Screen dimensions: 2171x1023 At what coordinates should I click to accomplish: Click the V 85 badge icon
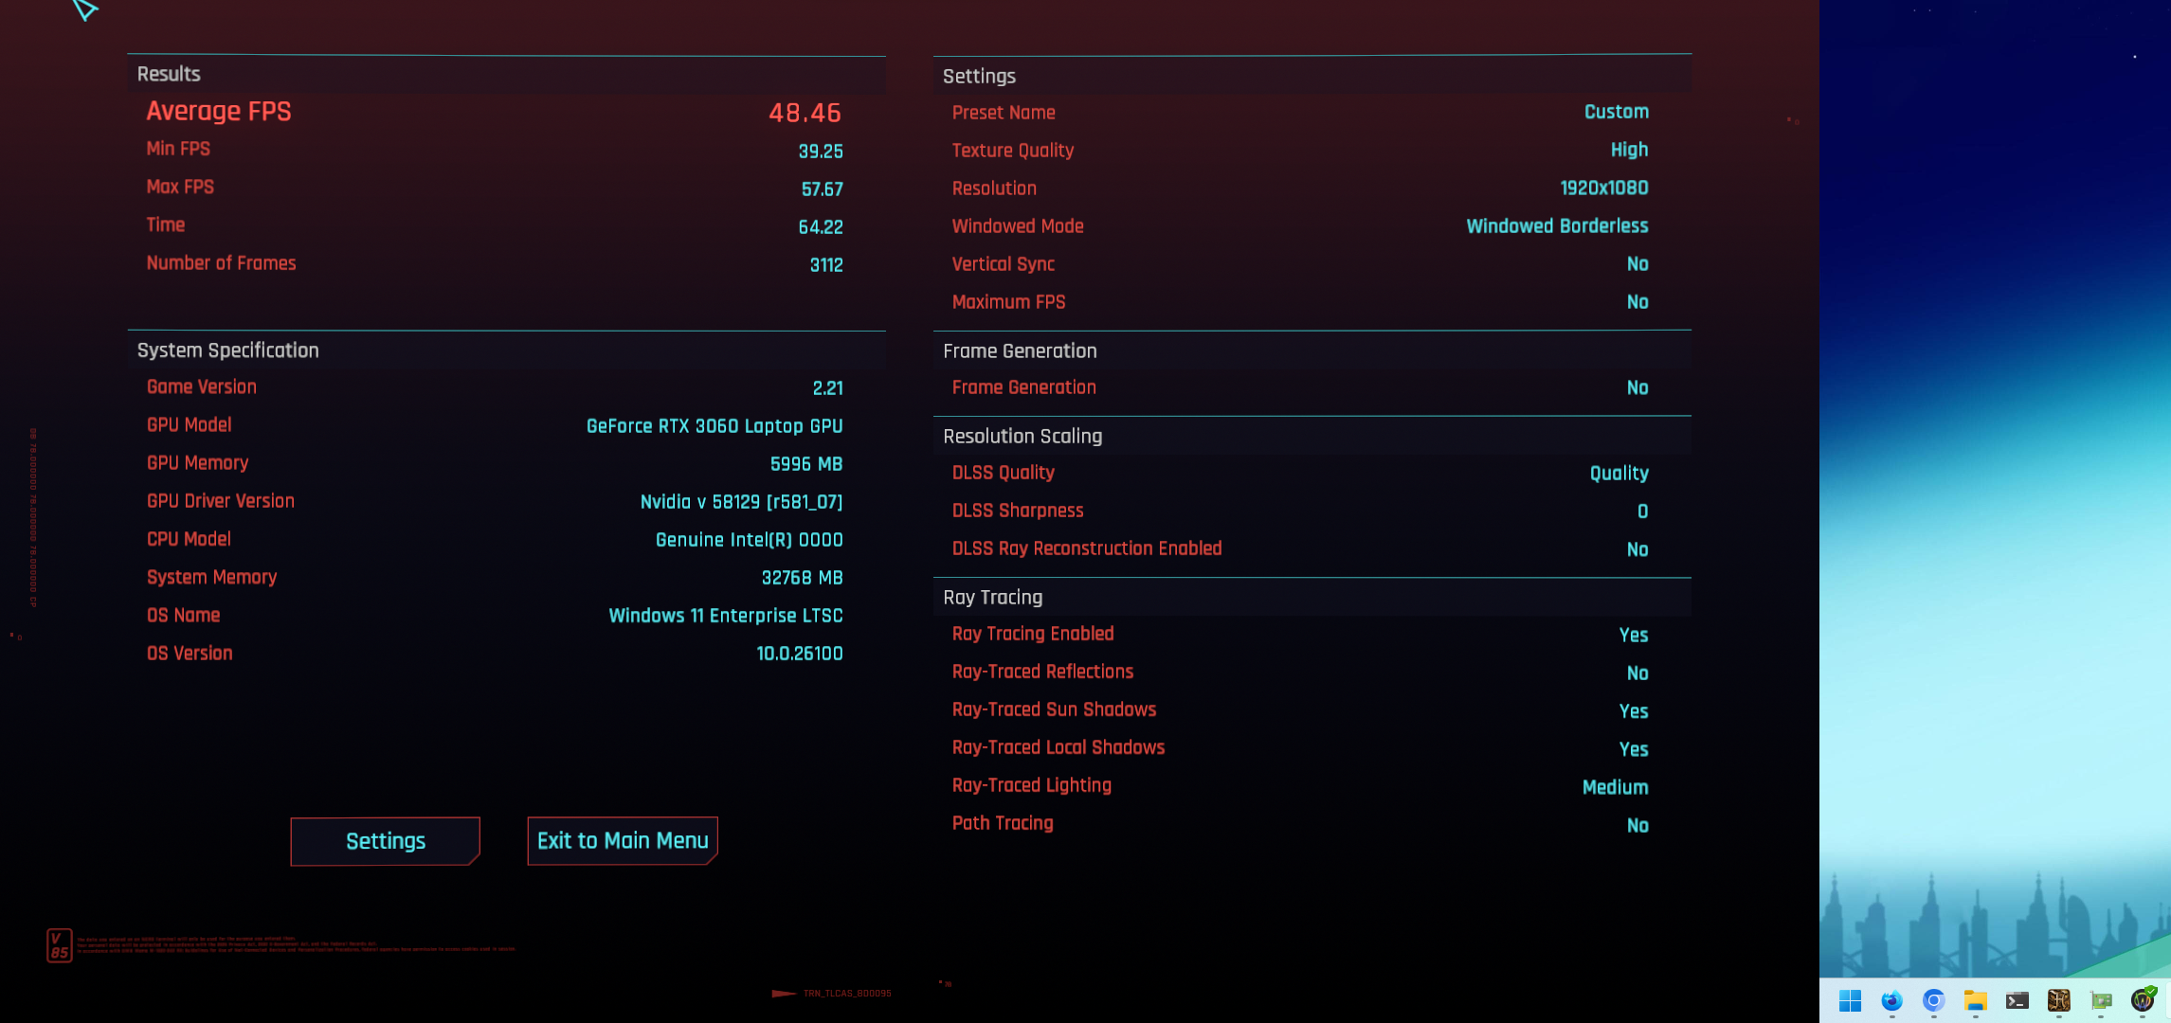pyautogui.click(x=59, y=945)
